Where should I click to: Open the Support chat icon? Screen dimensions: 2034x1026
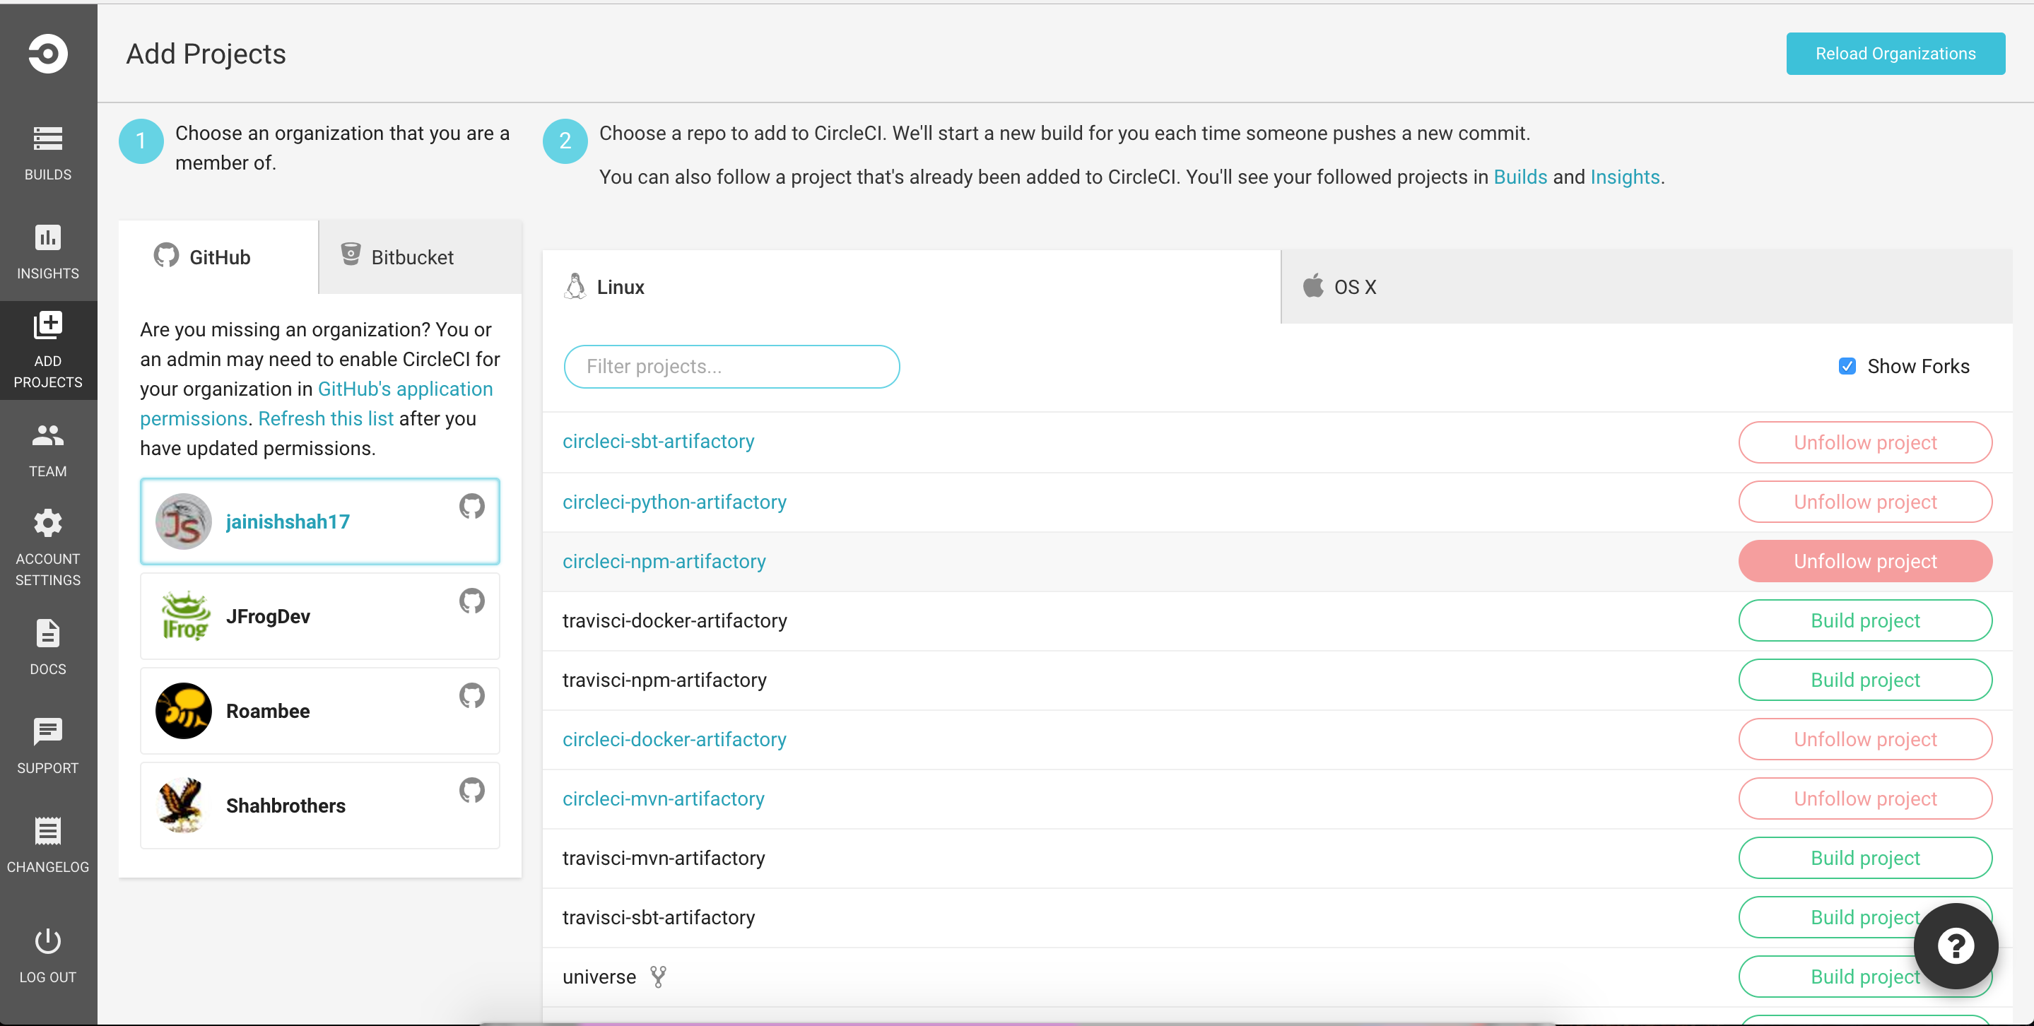(47, 733)
